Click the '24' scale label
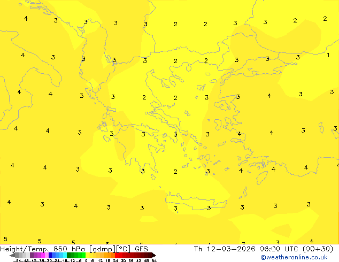339x262 pixels. [115, 260]
